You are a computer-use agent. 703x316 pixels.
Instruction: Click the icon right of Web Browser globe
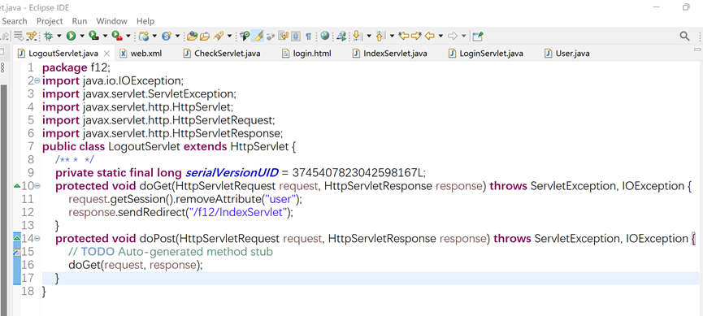(x=341, y=36)
